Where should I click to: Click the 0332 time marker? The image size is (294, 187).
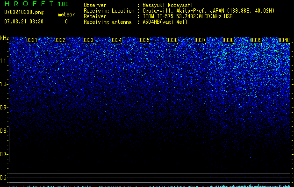click(x=60, y=40)
